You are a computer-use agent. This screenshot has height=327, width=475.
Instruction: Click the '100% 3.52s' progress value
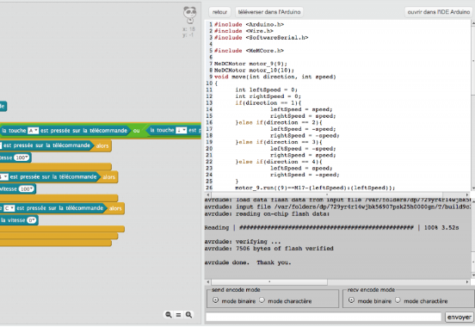(441, 227)
